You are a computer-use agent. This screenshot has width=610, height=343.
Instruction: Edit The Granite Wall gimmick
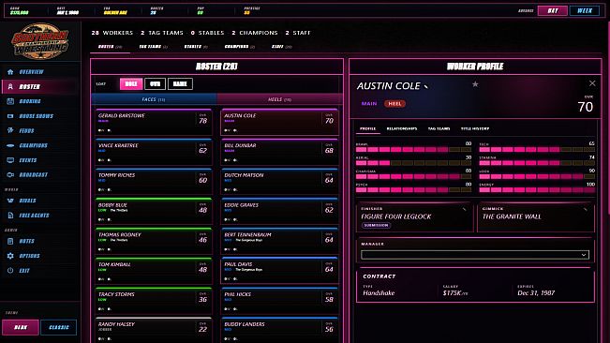coord(586,209)
